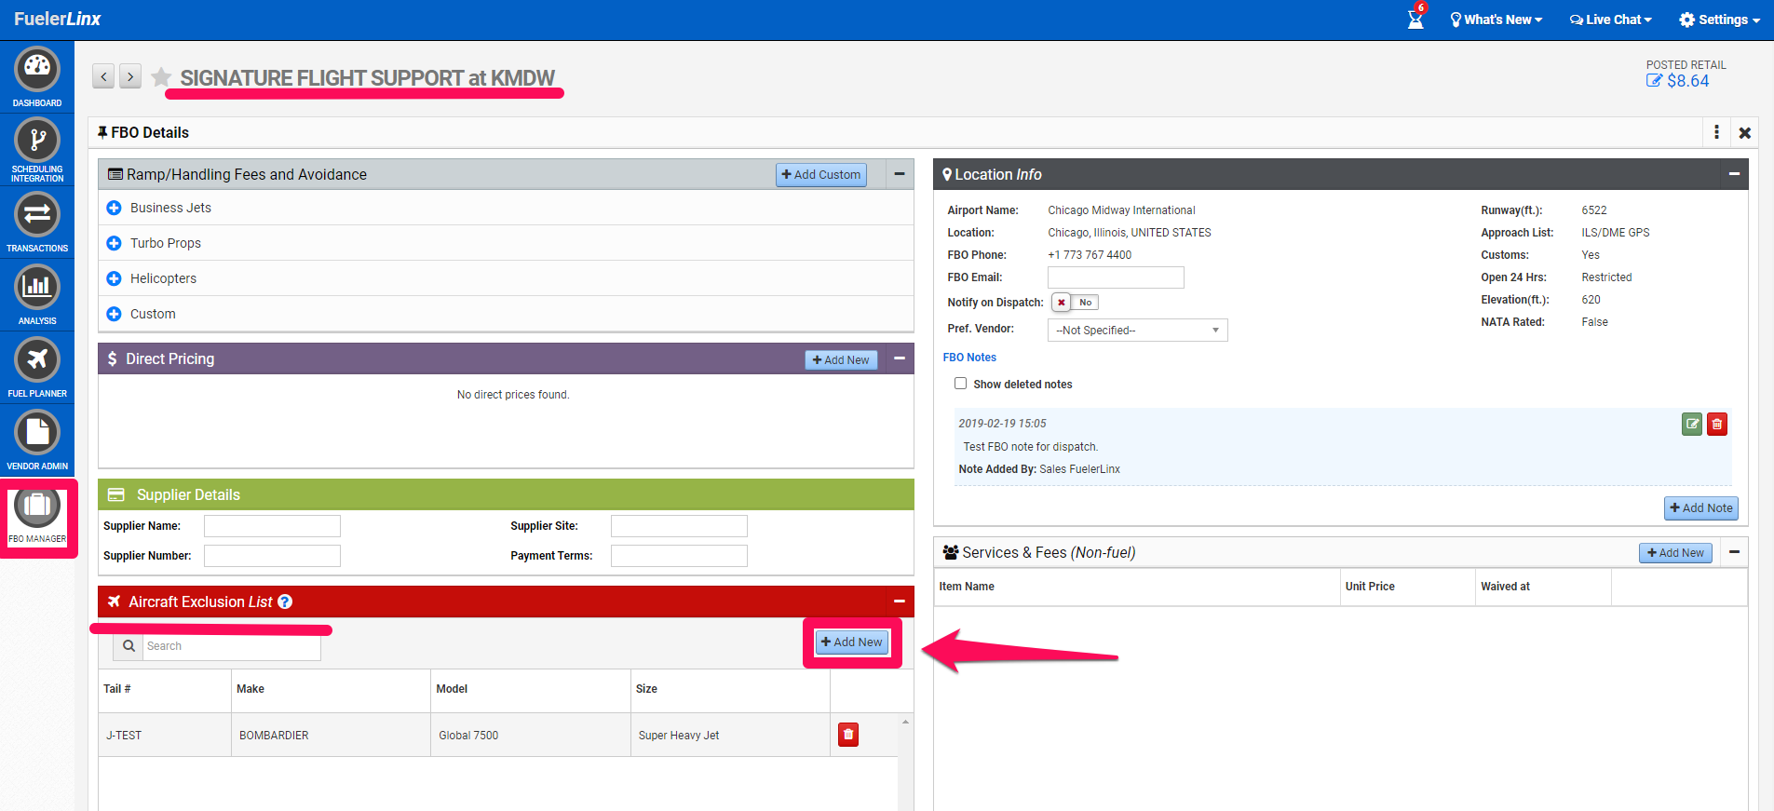1774x811 pixels.
Task: Delete the Test FBO note
Action: [x=1717, y=425]
